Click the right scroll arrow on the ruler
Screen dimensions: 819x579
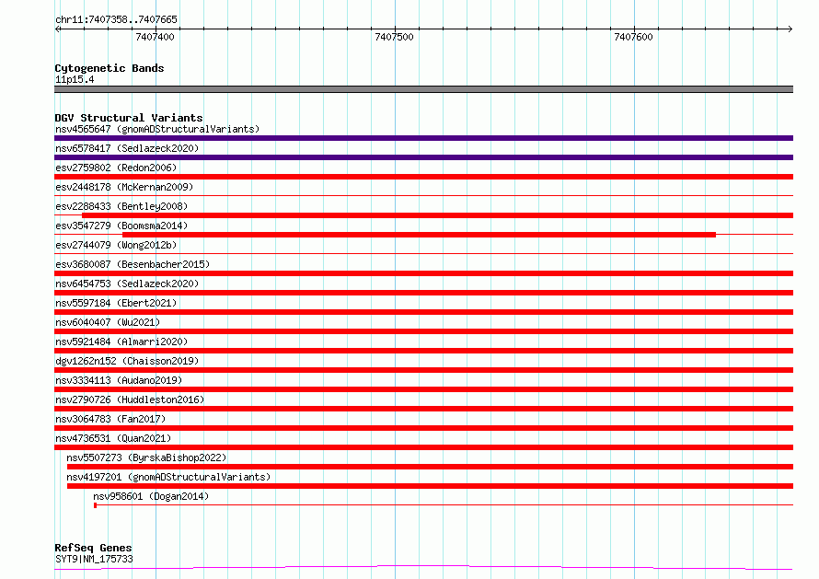pos(790,29)
